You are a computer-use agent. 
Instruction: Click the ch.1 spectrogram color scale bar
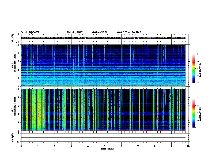pos(194,69)
